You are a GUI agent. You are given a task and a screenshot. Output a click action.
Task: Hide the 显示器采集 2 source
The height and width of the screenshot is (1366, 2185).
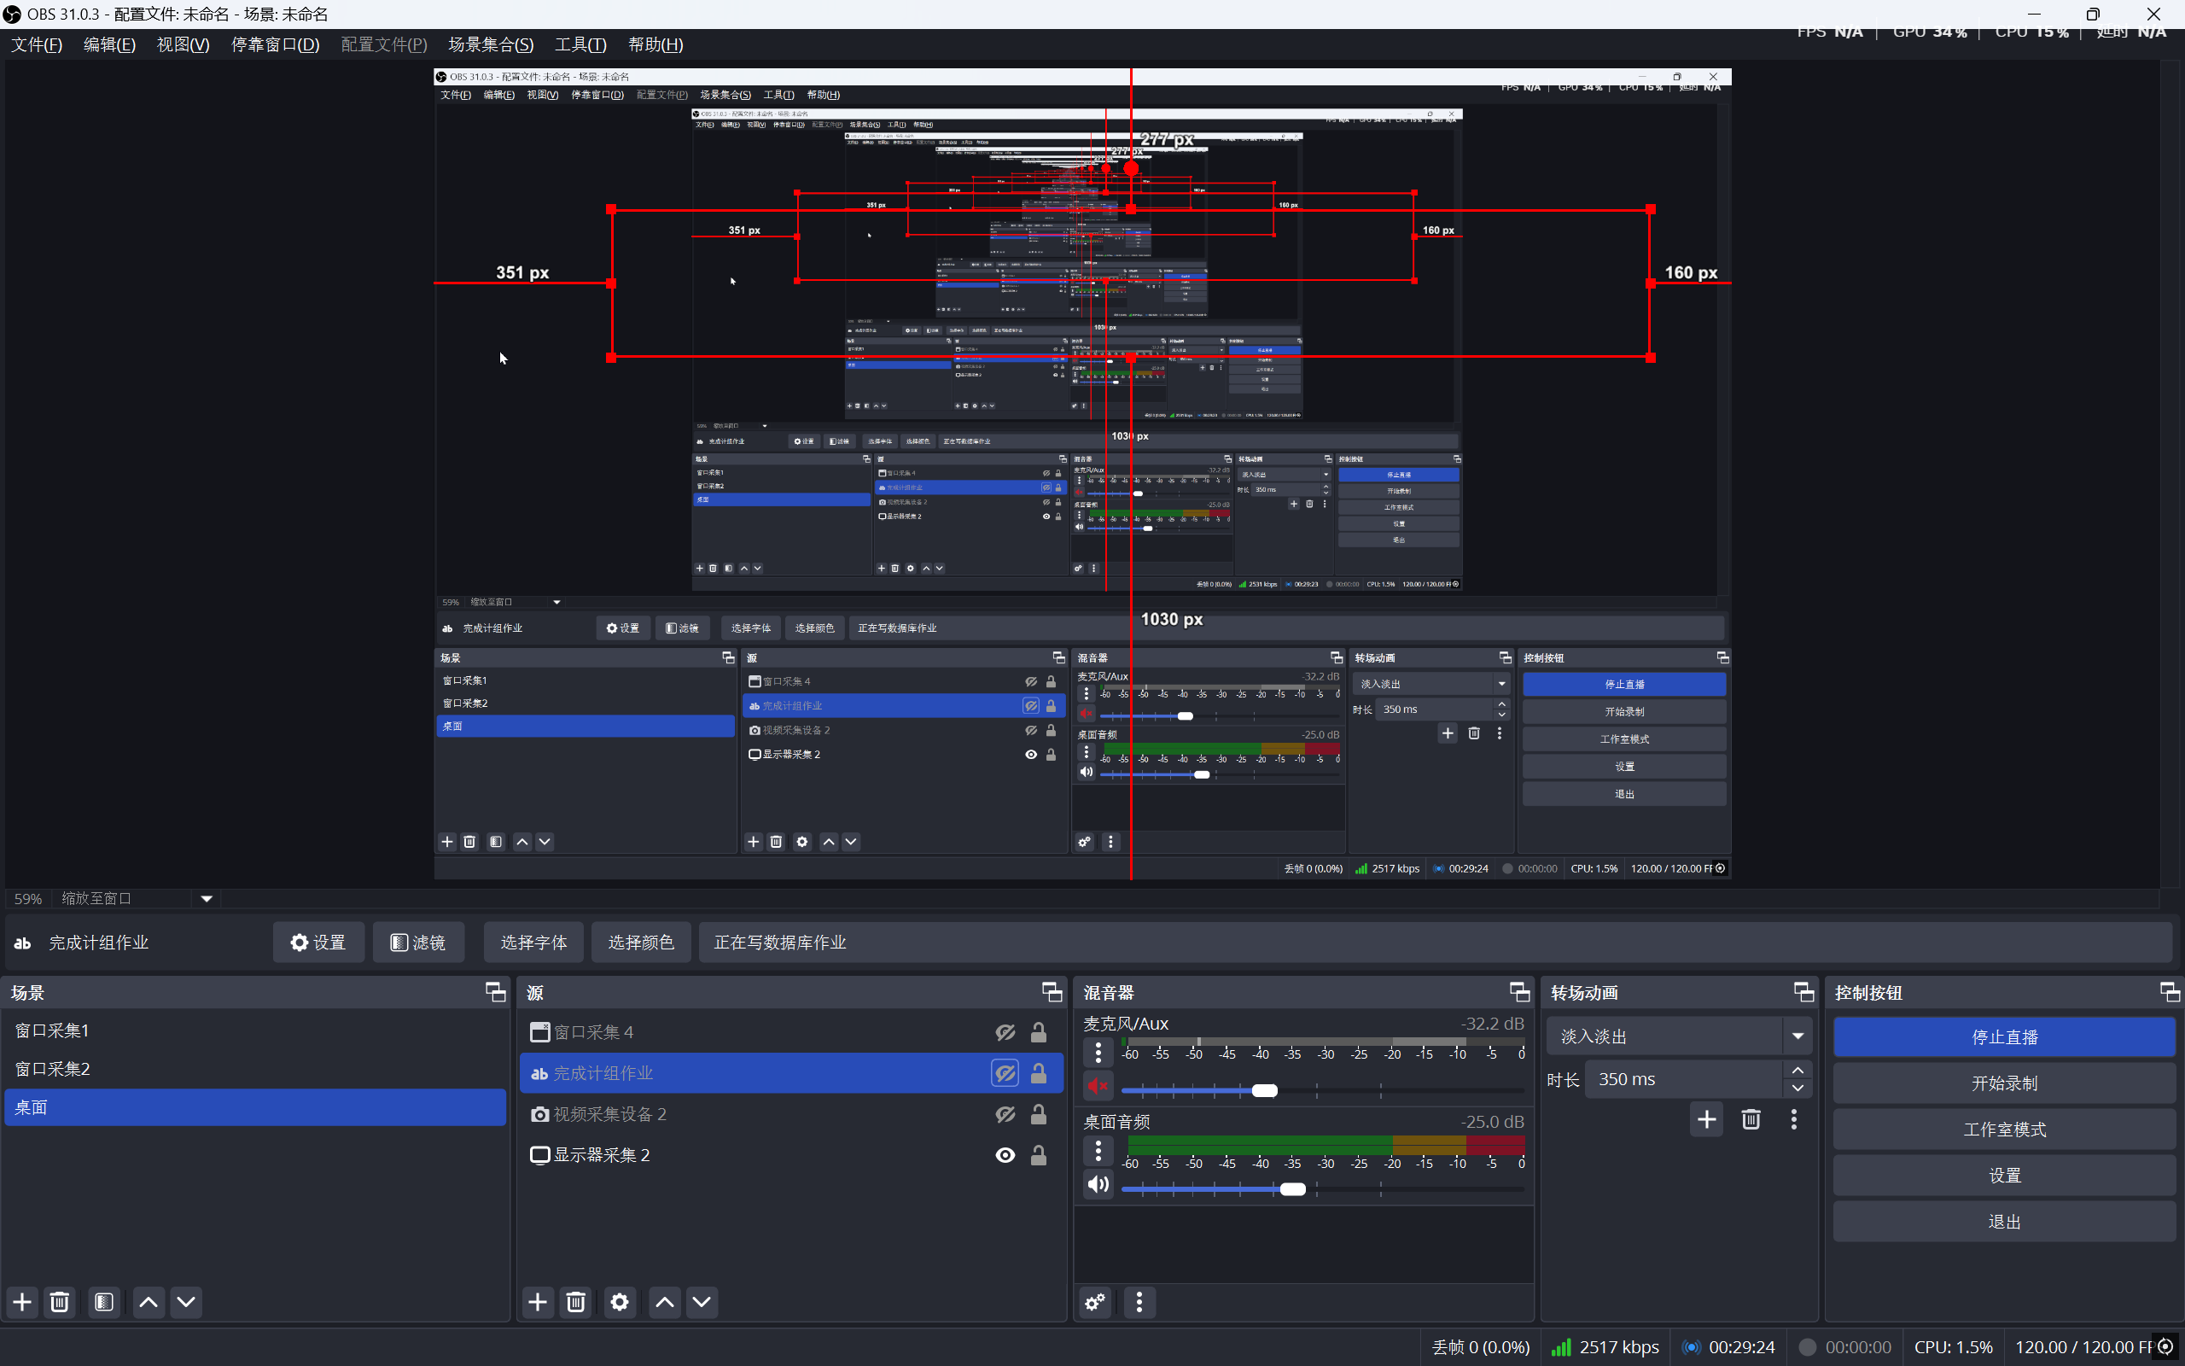coord(1005,1154)
